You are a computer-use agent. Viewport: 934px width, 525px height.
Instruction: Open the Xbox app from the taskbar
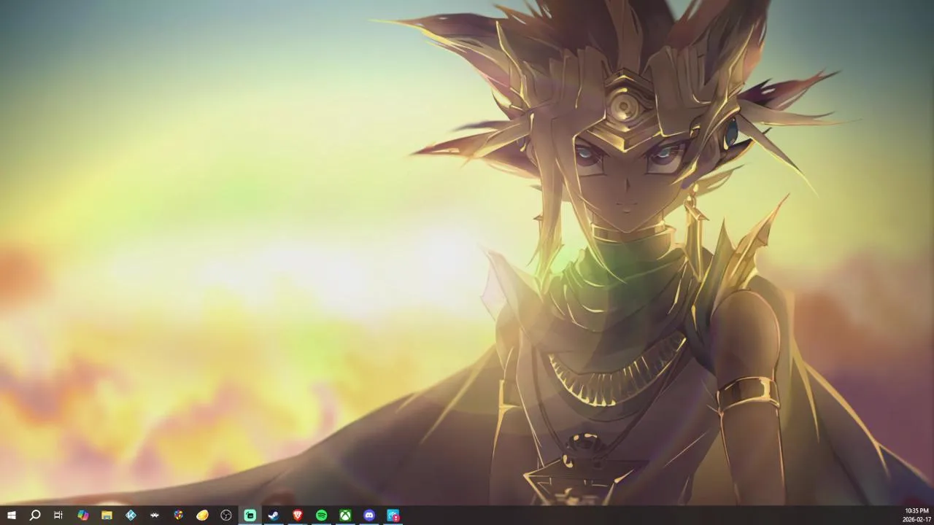(x=345, y=516)
